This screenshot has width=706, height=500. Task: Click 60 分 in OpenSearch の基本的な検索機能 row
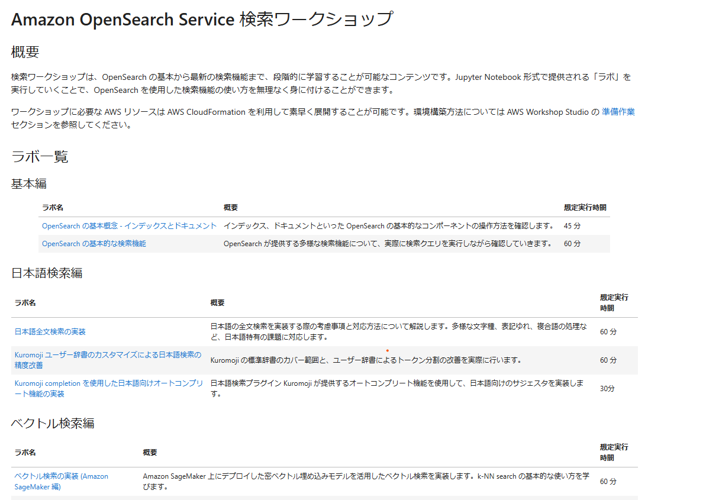572,243
